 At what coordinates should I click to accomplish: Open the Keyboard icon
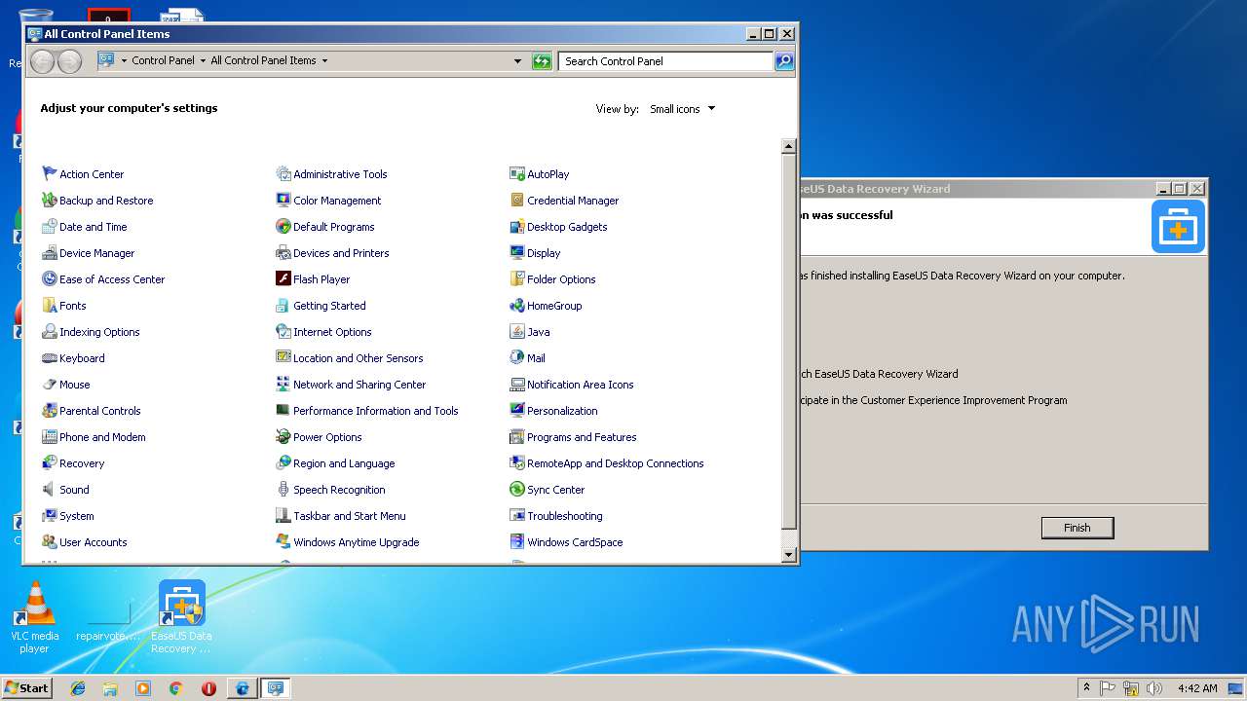click(50, 357)
